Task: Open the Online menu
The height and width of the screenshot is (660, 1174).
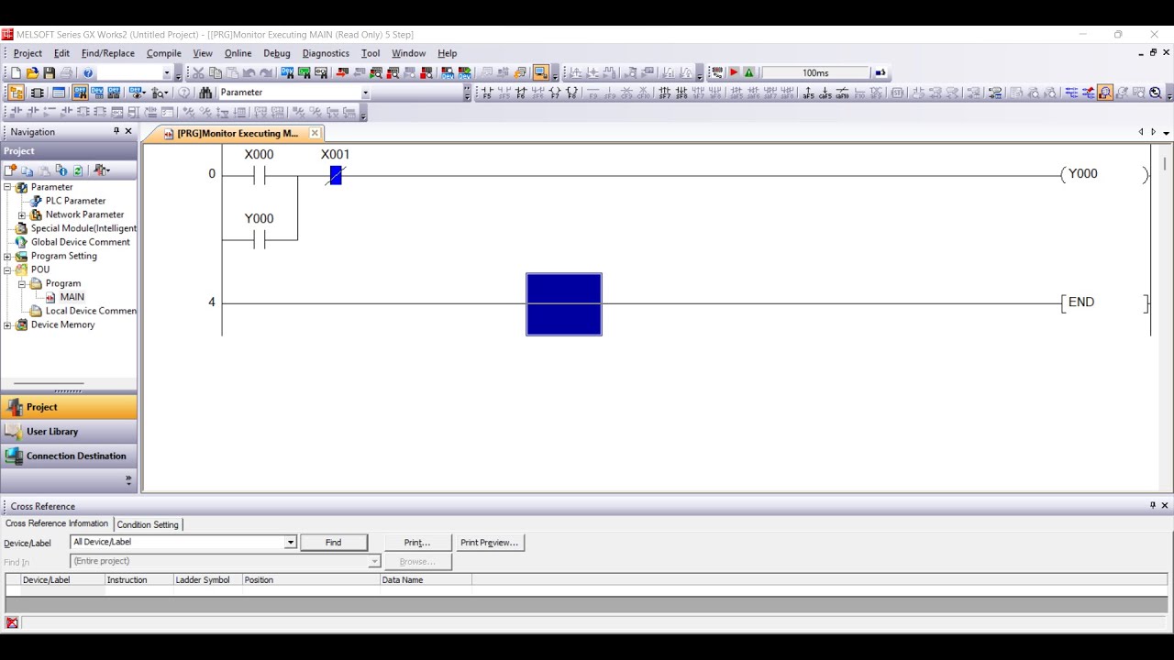Action: (x=238, y=53)
